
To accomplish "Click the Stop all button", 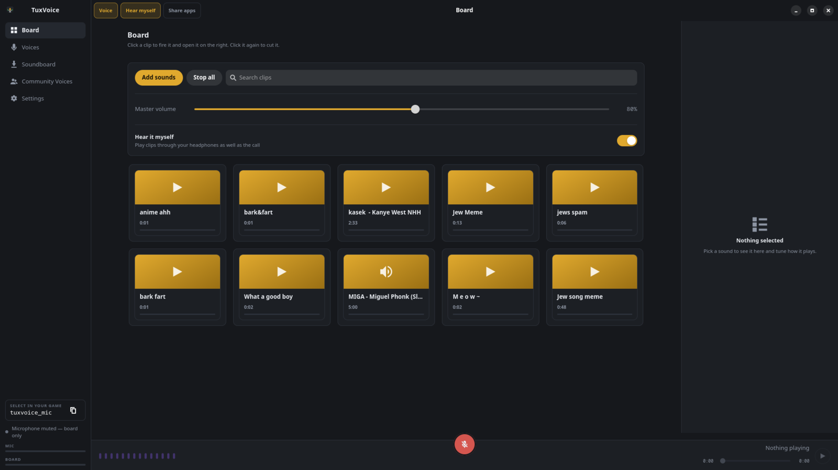I will tap(204, 78).
